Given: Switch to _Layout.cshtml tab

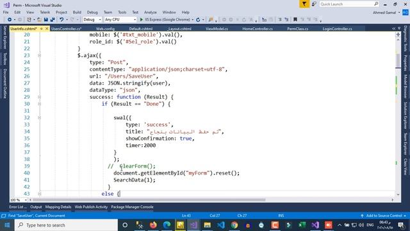Looking at the screenshot, I should click(179, 29).
